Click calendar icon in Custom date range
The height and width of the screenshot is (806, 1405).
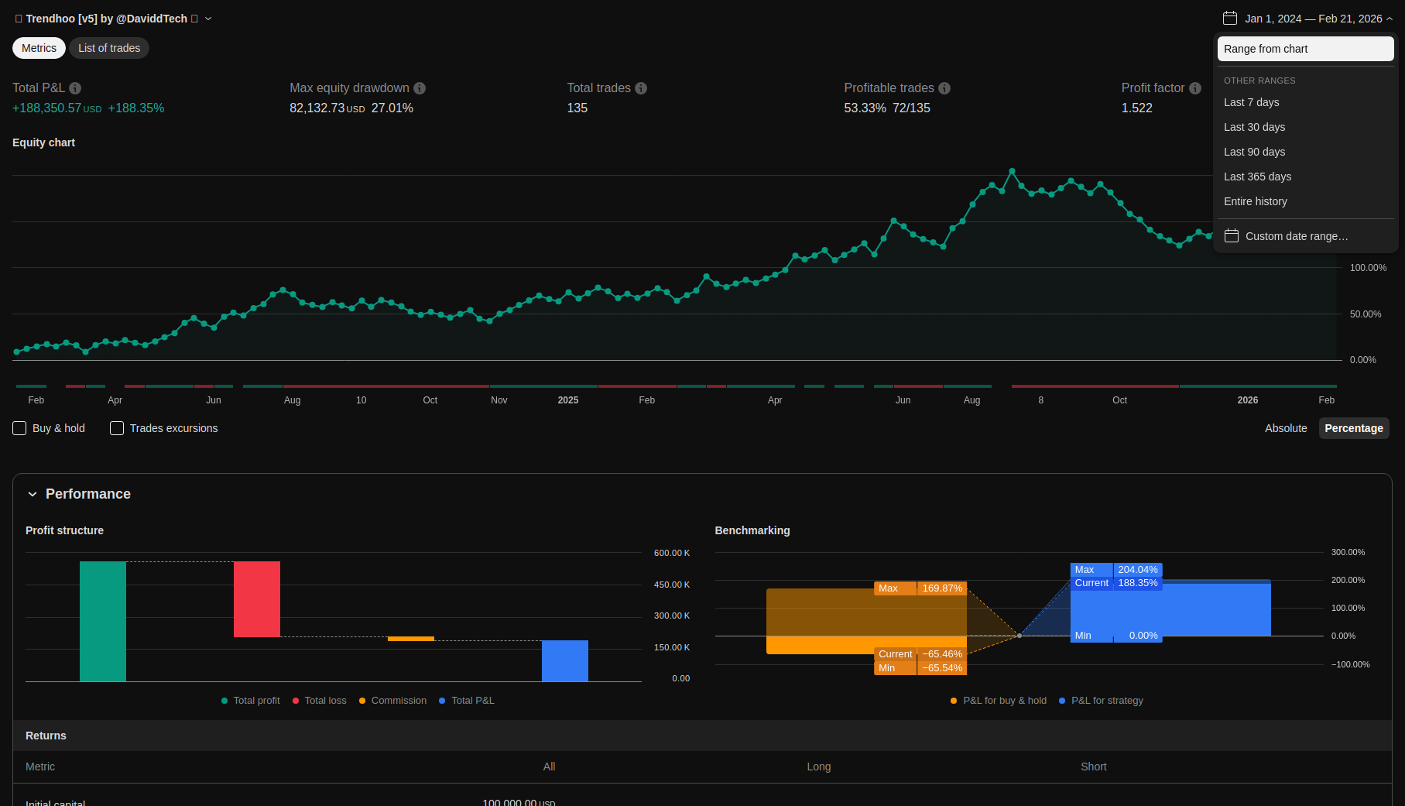1232,236
